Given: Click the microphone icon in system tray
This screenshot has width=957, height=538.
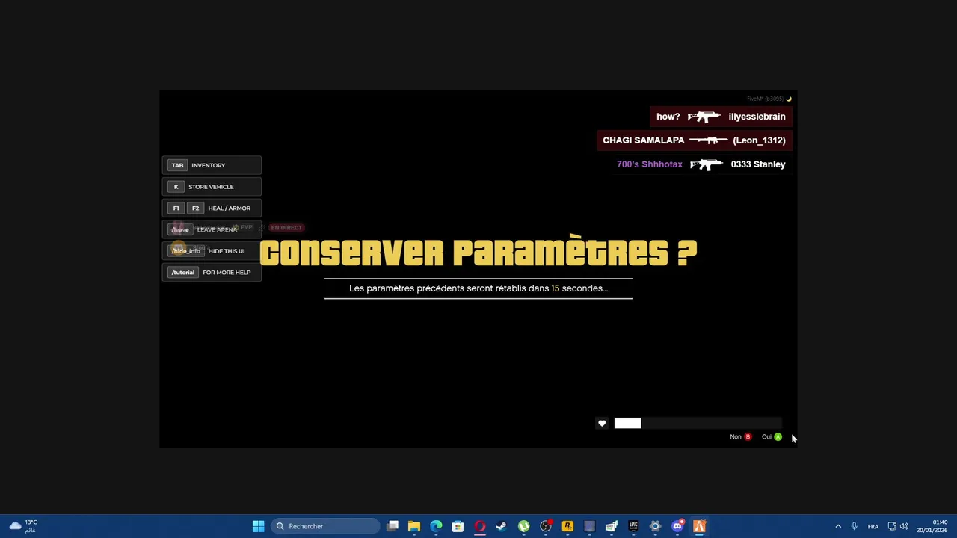Looking at the screenshot, I should [x=854, y=526].
